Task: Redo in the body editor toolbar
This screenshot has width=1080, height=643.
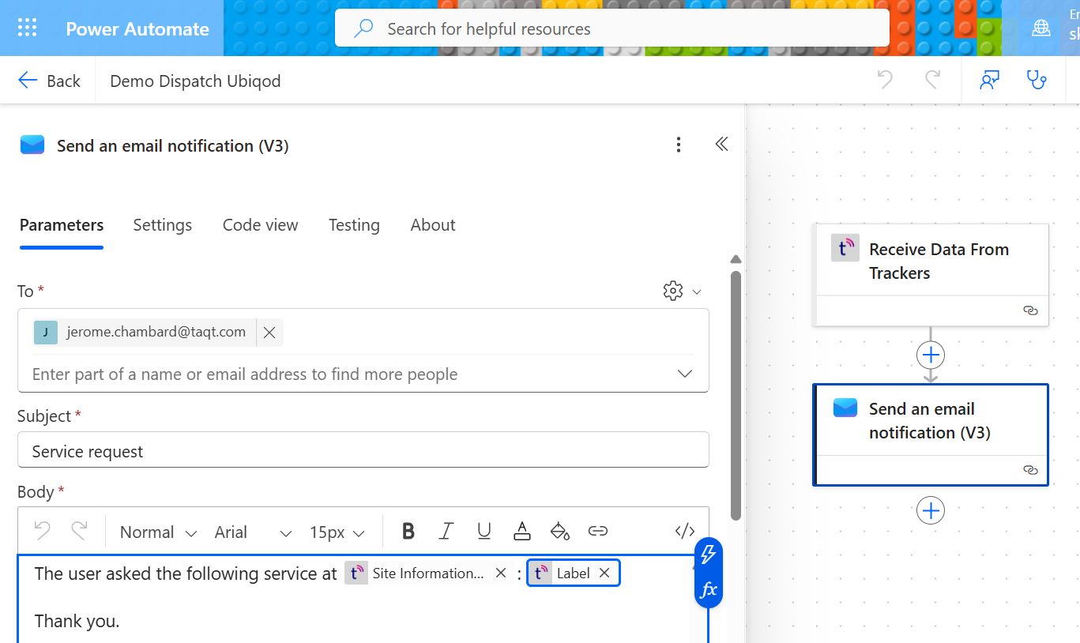Action: point(79,531)
